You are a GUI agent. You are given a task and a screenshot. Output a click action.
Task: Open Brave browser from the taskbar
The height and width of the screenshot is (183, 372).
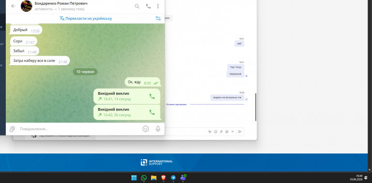[163, 178]
